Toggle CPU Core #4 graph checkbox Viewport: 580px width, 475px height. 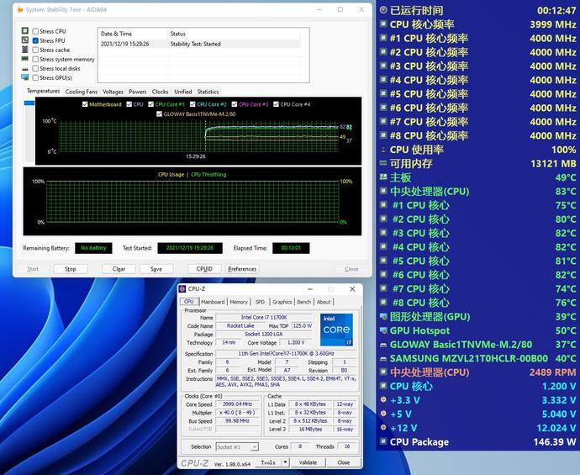point(276,104)
